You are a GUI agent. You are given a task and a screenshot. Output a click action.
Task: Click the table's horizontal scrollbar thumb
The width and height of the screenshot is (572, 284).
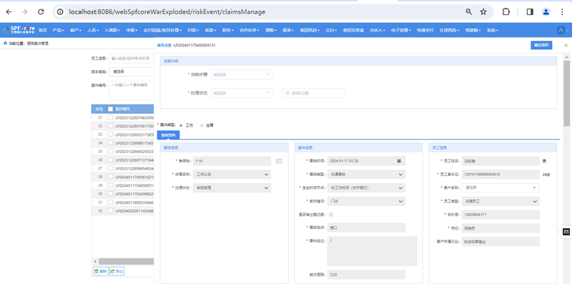127,261
